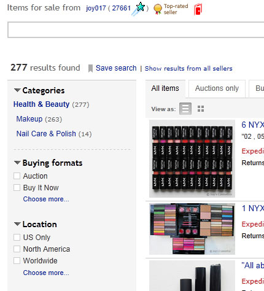Open Show results from all sellers link
This screenshot has width=264, height=291.
(188, 68)
